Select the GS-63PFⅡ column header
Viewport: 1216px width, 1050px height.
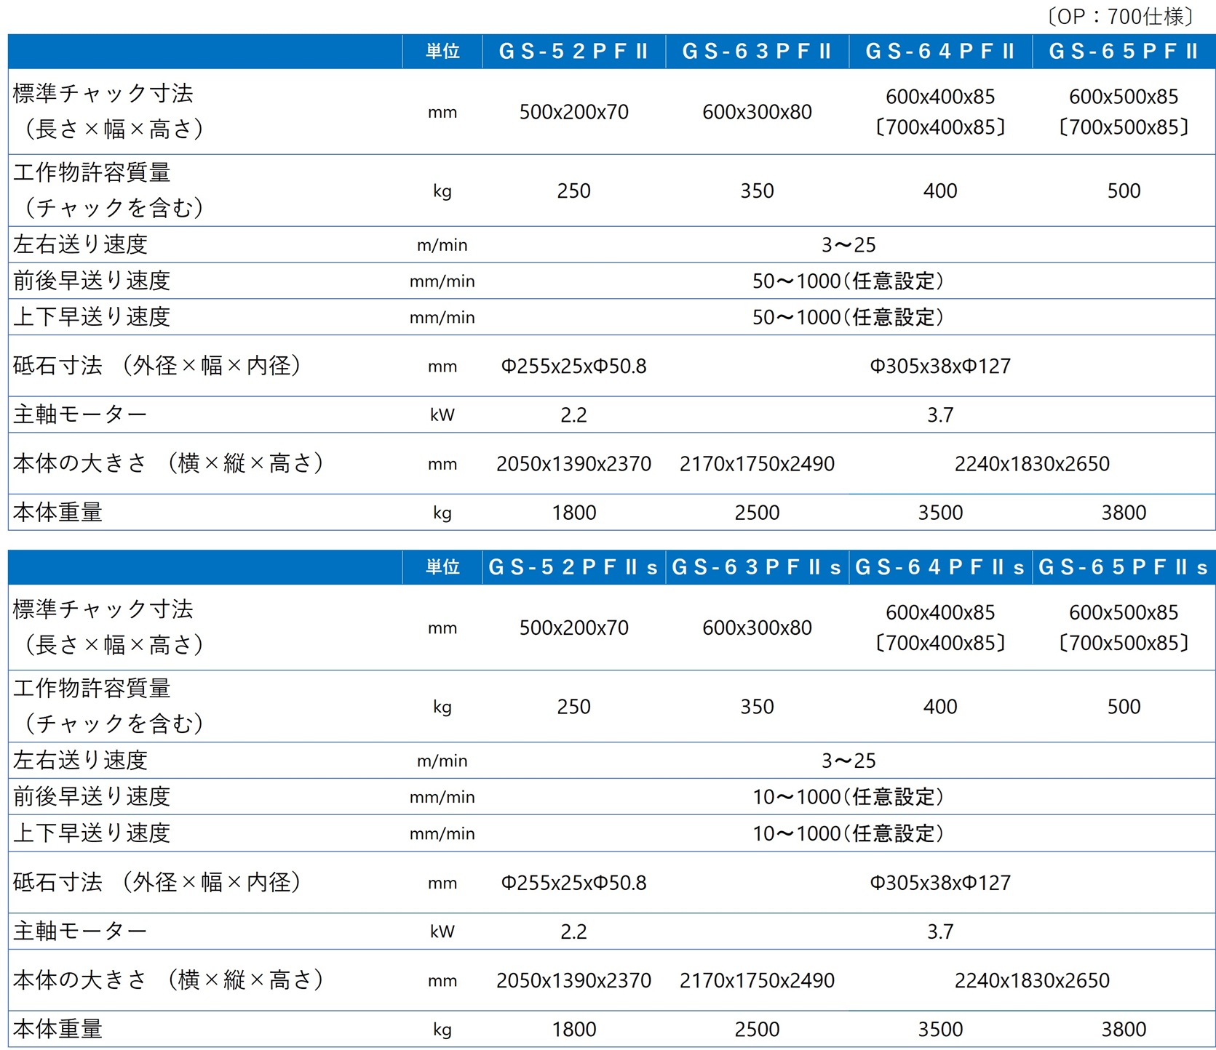tap(757, 52)
